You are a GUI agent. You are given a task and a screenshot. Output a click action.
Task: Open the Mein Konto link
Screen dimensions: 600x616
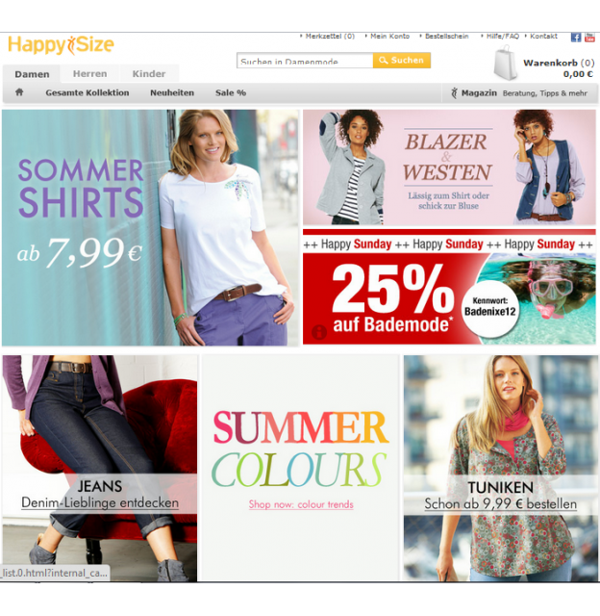pyautogui.click(x=389, y=37)
